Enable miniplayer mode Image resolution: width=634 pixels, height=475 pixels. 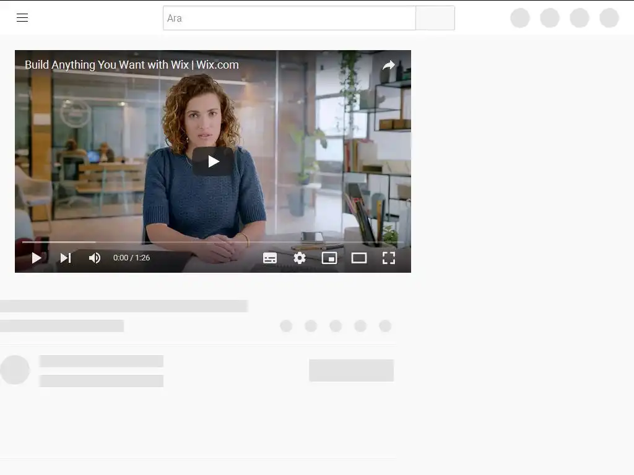point(329,258)
